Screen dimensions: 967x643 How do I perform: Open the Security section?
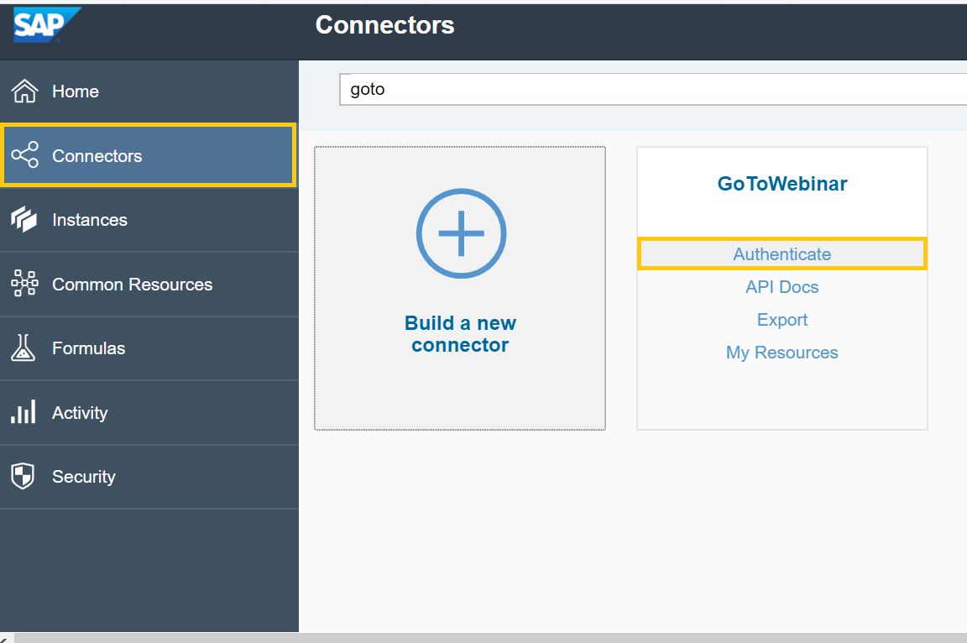(x=149, y=477)
